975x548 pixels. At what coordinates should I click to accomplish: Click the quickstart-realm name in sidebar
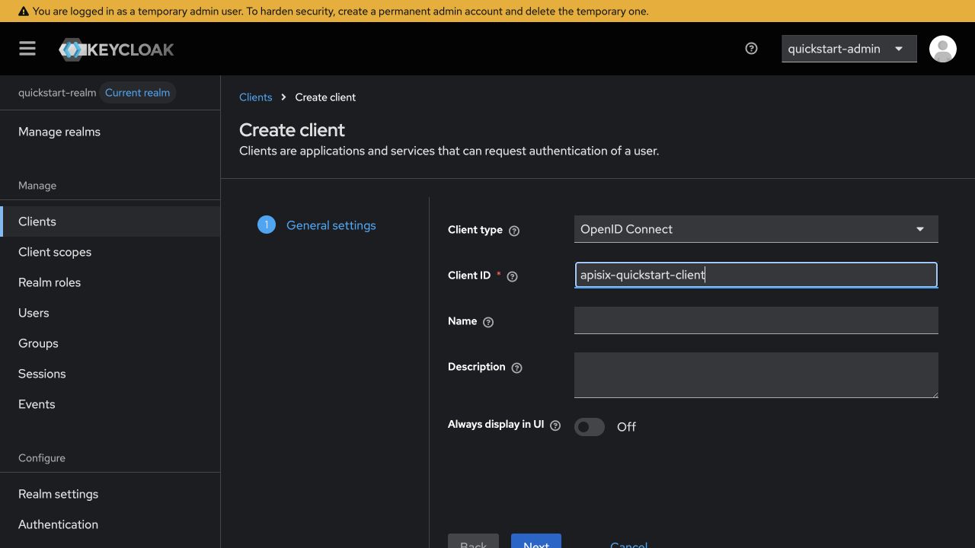(57, 93)
